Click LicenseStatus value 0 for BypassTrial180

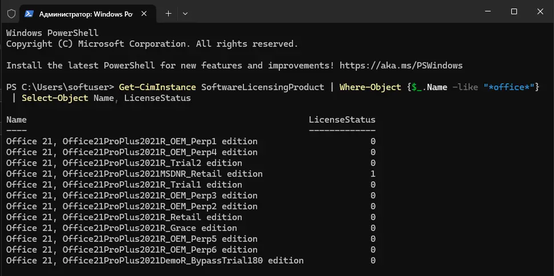[373, 261]
